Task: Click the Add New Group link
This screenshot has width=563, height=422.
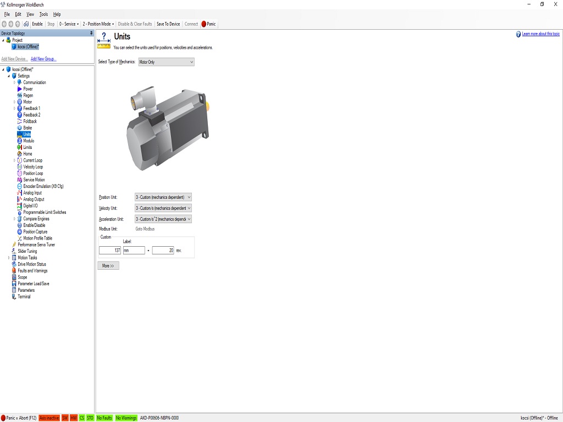Action: [43, 59]
